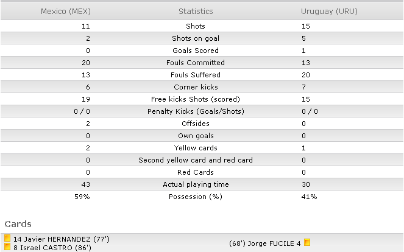Select the Possession (%) row label

click(196, 197)
